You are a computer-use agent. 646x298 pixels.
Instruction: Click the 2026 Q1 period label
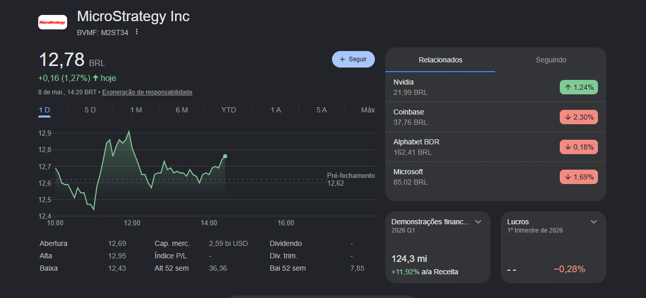(x=403, y=230)
